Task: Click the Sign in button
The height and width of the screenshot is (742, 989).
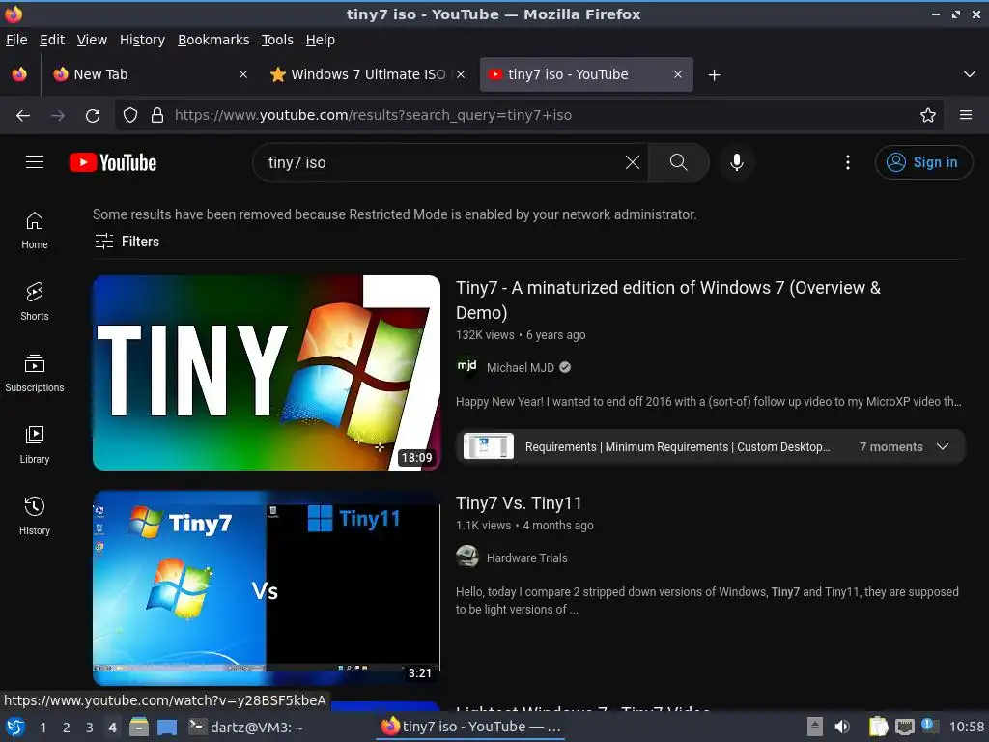Action: click(923, 162)
